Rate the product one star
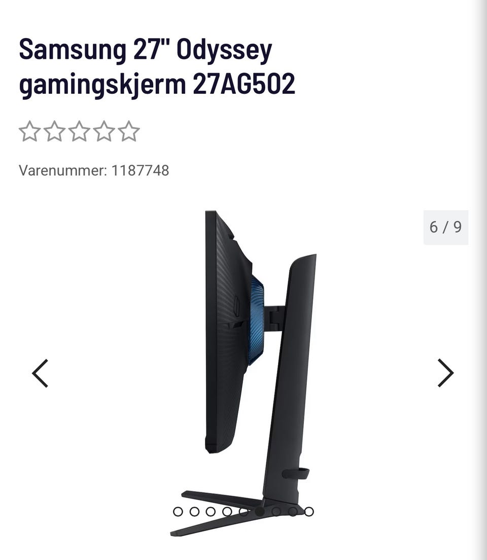Screen dimensions: 487x560 [x=29, y=131]
